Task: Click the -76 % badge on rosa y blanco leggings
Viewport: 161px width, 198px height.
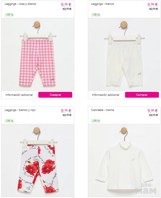Action: click(x=9, y=15)
